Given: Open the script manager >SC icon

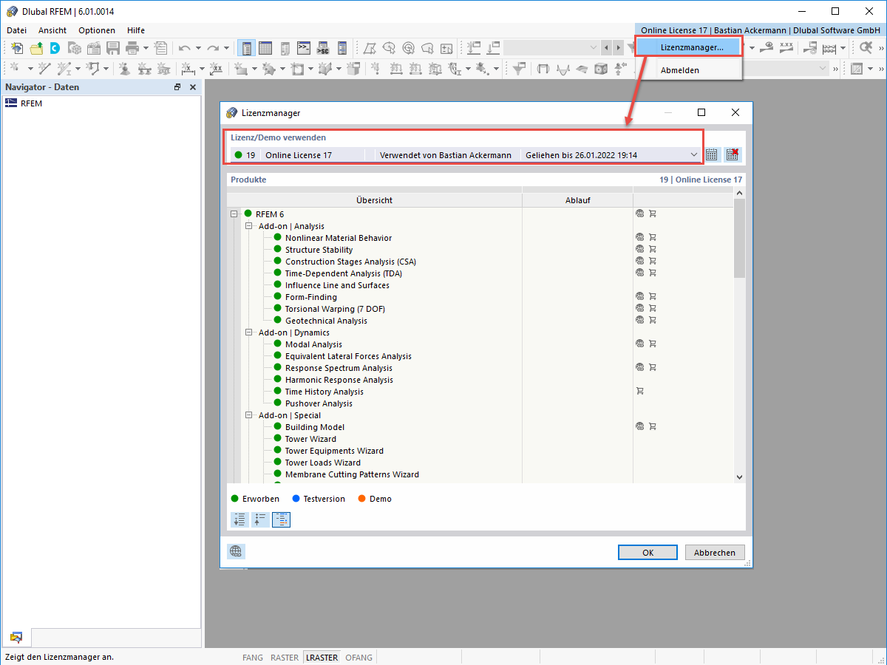Looking at the screenshot, I should (x=322, y=48).
